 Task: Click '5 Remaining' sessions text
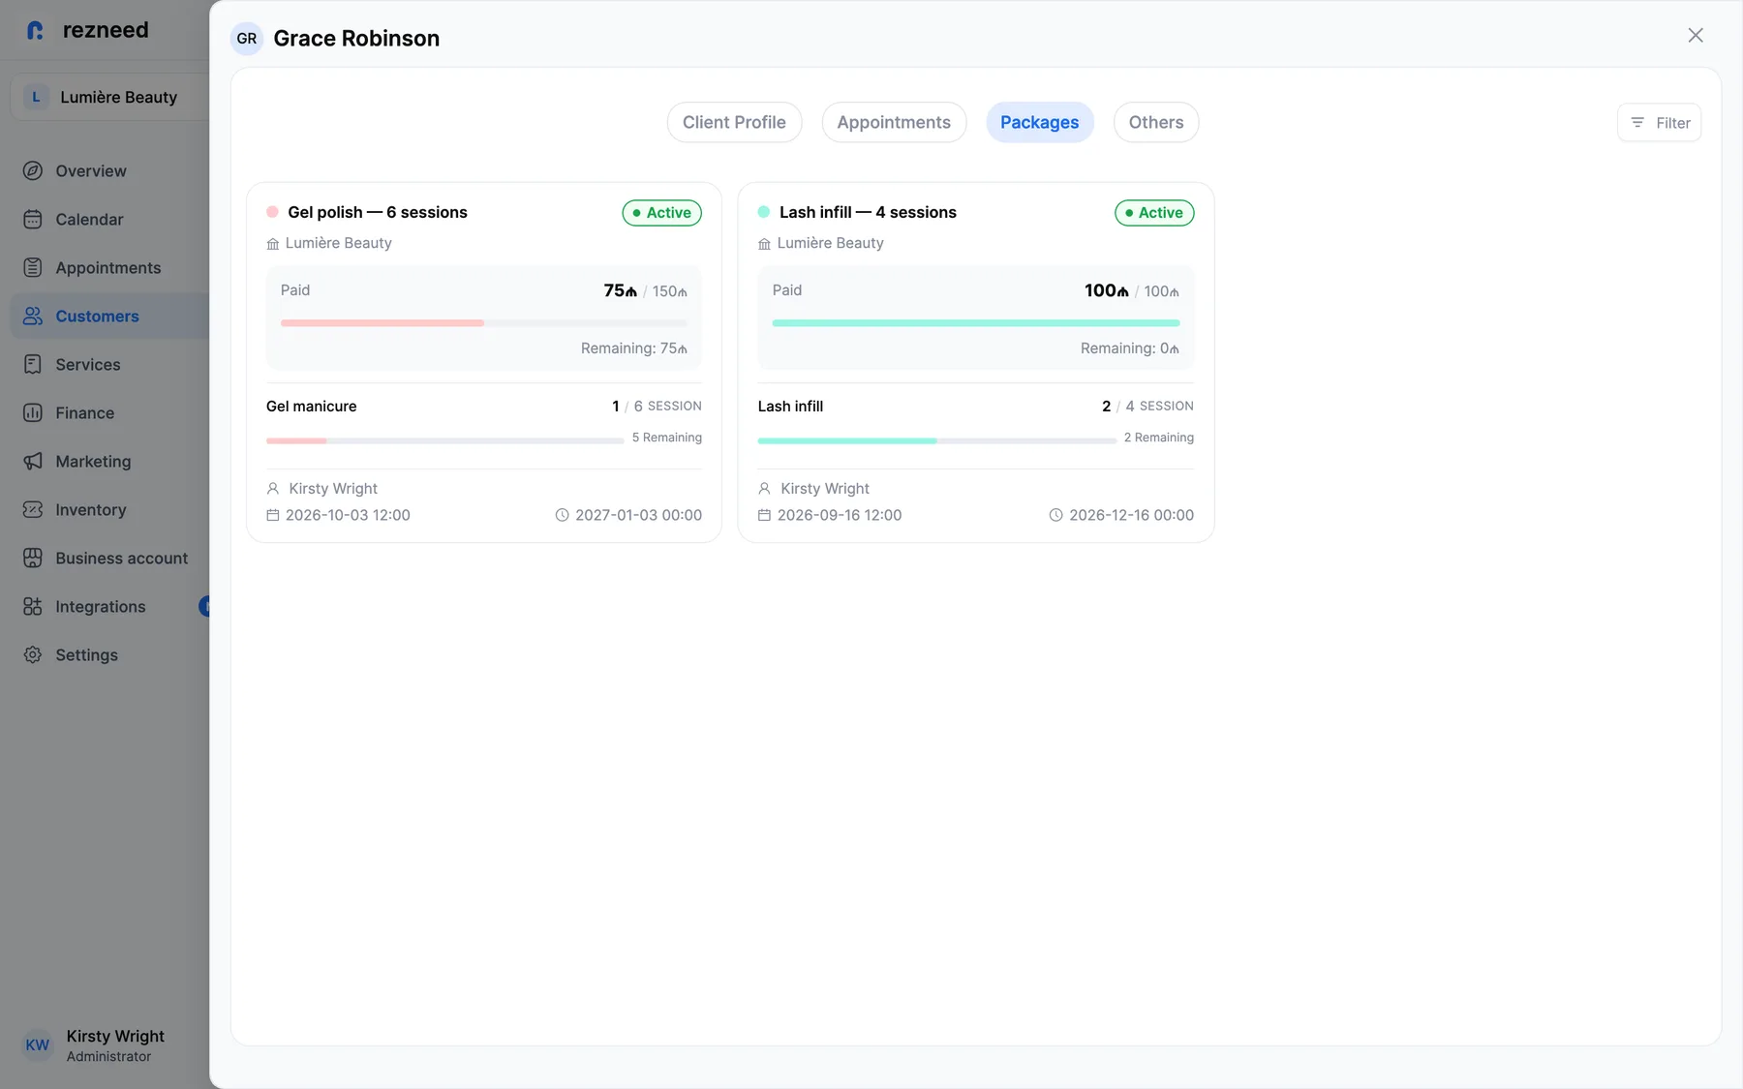[x=667, y=438]
